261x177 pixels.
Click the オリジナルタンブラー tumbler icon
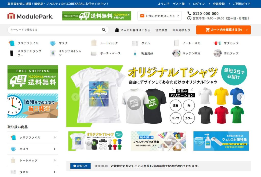coord(11,53)
